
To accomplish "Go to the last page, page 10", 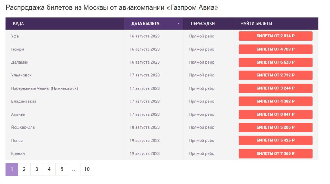I will 86,169.
